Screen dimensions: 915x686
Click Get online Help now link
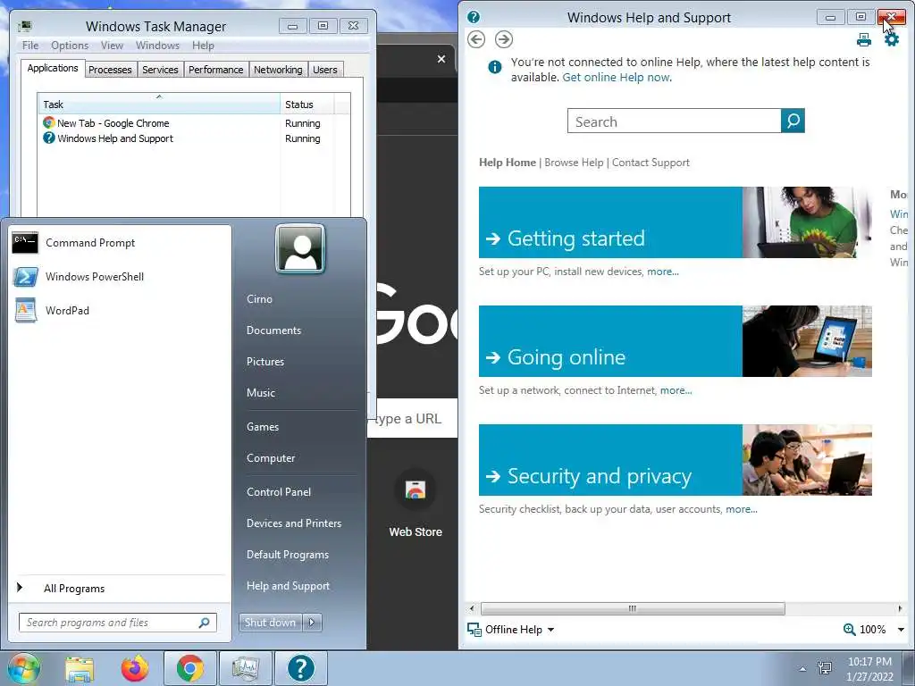point(617,77)
